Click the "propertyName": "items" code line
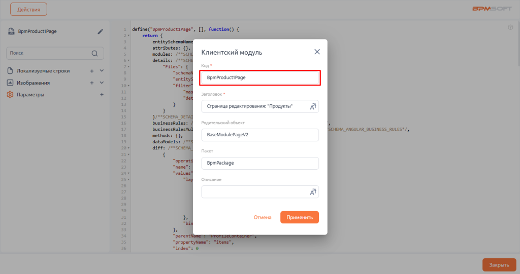This screenshot has height=274, width=520. click(203, 242)
